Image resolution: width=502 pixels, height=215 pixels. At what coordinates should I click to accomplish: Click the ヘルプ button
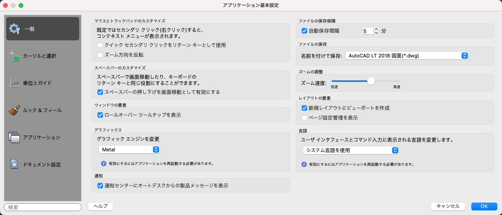[x=101, y=206]
